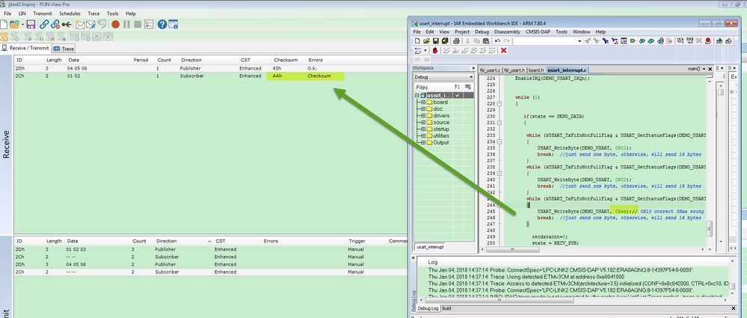Click the reset arrow-dot icon in PLIN-View
This screenshot has height=318, width=747.
click(67, 24)
